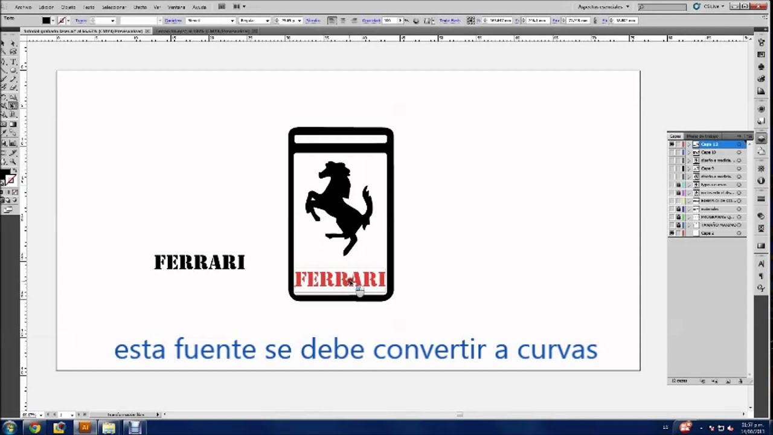Click the fill color swatch in control bar
Screen dimensions: 773x435
(46, 20)
